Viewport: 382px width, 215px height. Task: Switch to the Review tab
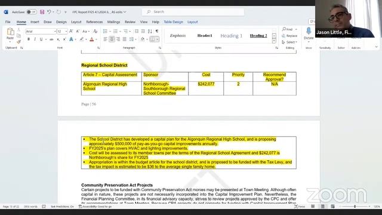point(130,22)
